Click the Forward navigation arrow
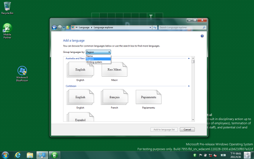Image resolution: width=254 pixels, height=159 pixels. pyautogui.click(x=60, y=27)
